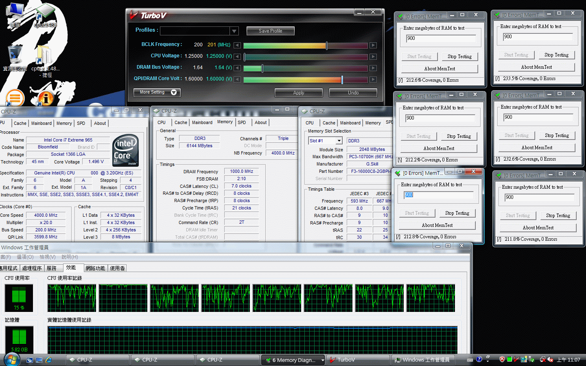Open the Windows Start orb
The height and width of the screenshot is (366, 586).
12,359
